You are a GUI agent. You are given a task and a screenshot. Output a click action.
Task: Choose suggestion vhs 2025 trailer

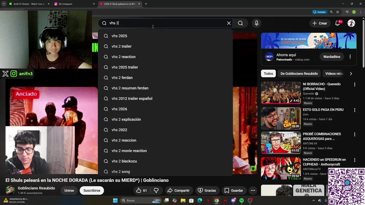(x=165, y=67)
